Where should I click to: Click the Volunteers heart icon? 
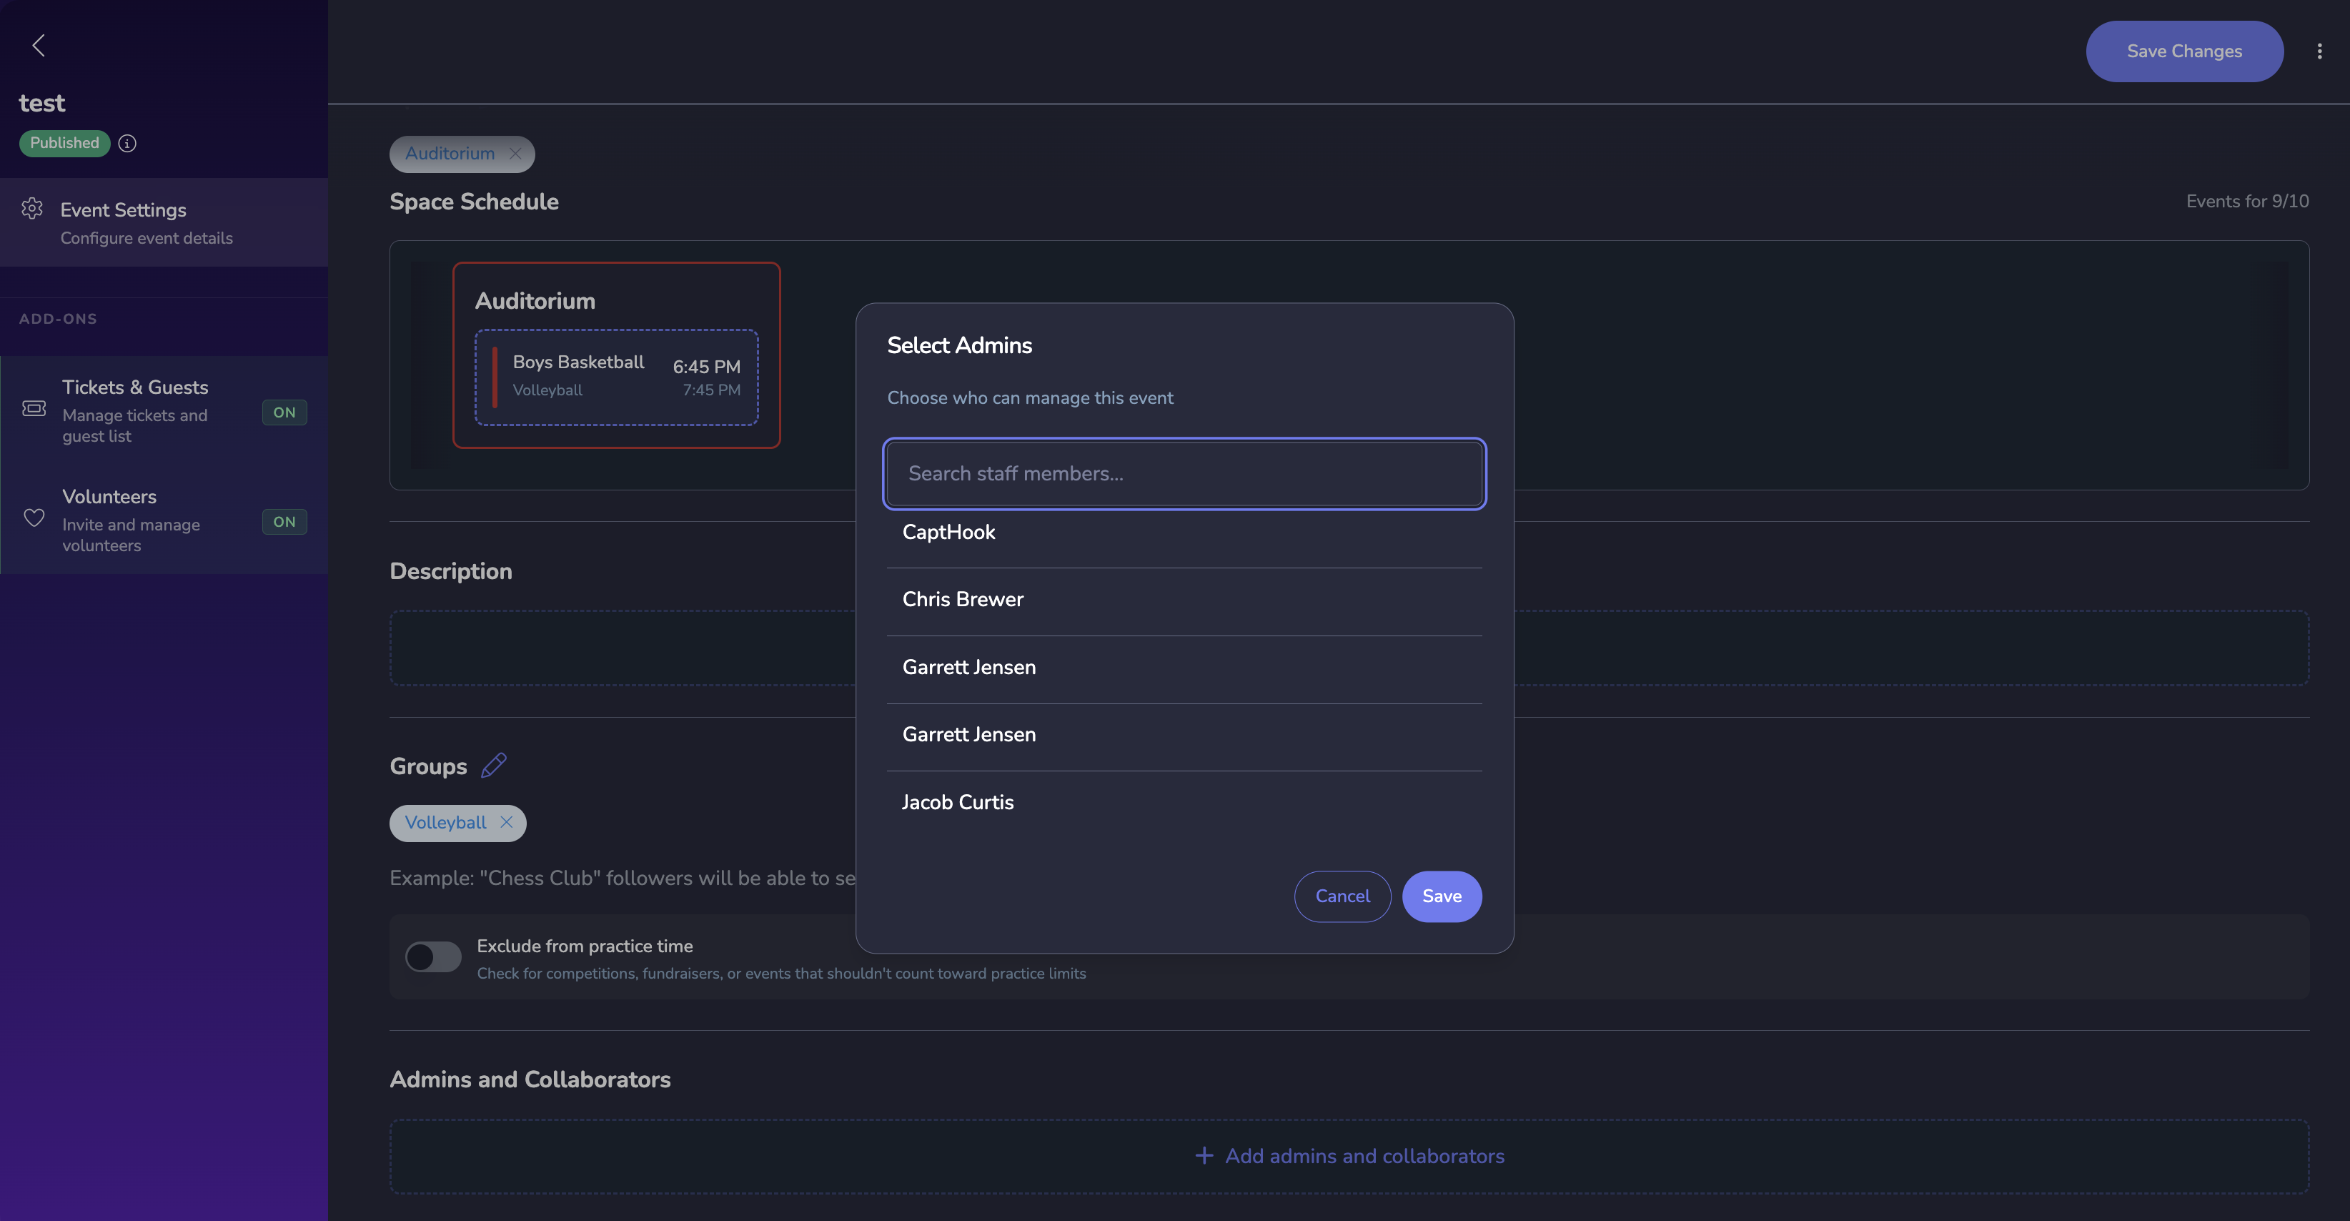tap(33, 518)
